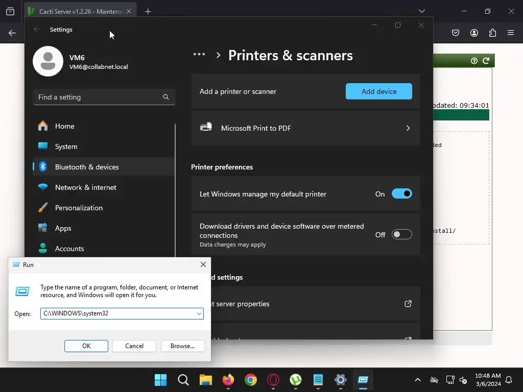The height and width of the screenshot is (392, 523).
Task: Open Accounts settings category
Action: coord(103,249)
